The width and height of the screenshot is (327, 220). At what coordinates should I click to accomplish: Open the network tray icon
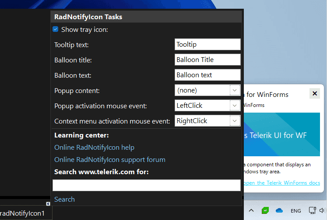(x=312, y=210)
